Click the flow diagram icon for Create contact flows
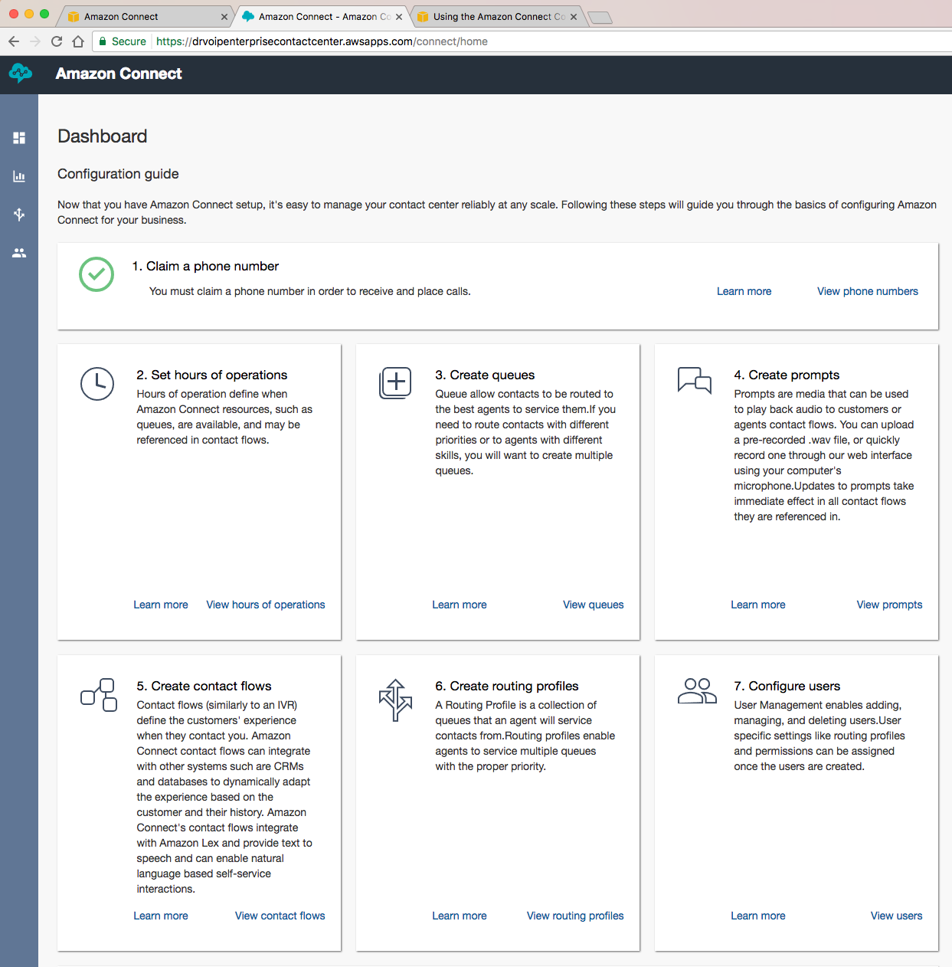Viewport: 952px width, 967px height. tap(99, 695)
